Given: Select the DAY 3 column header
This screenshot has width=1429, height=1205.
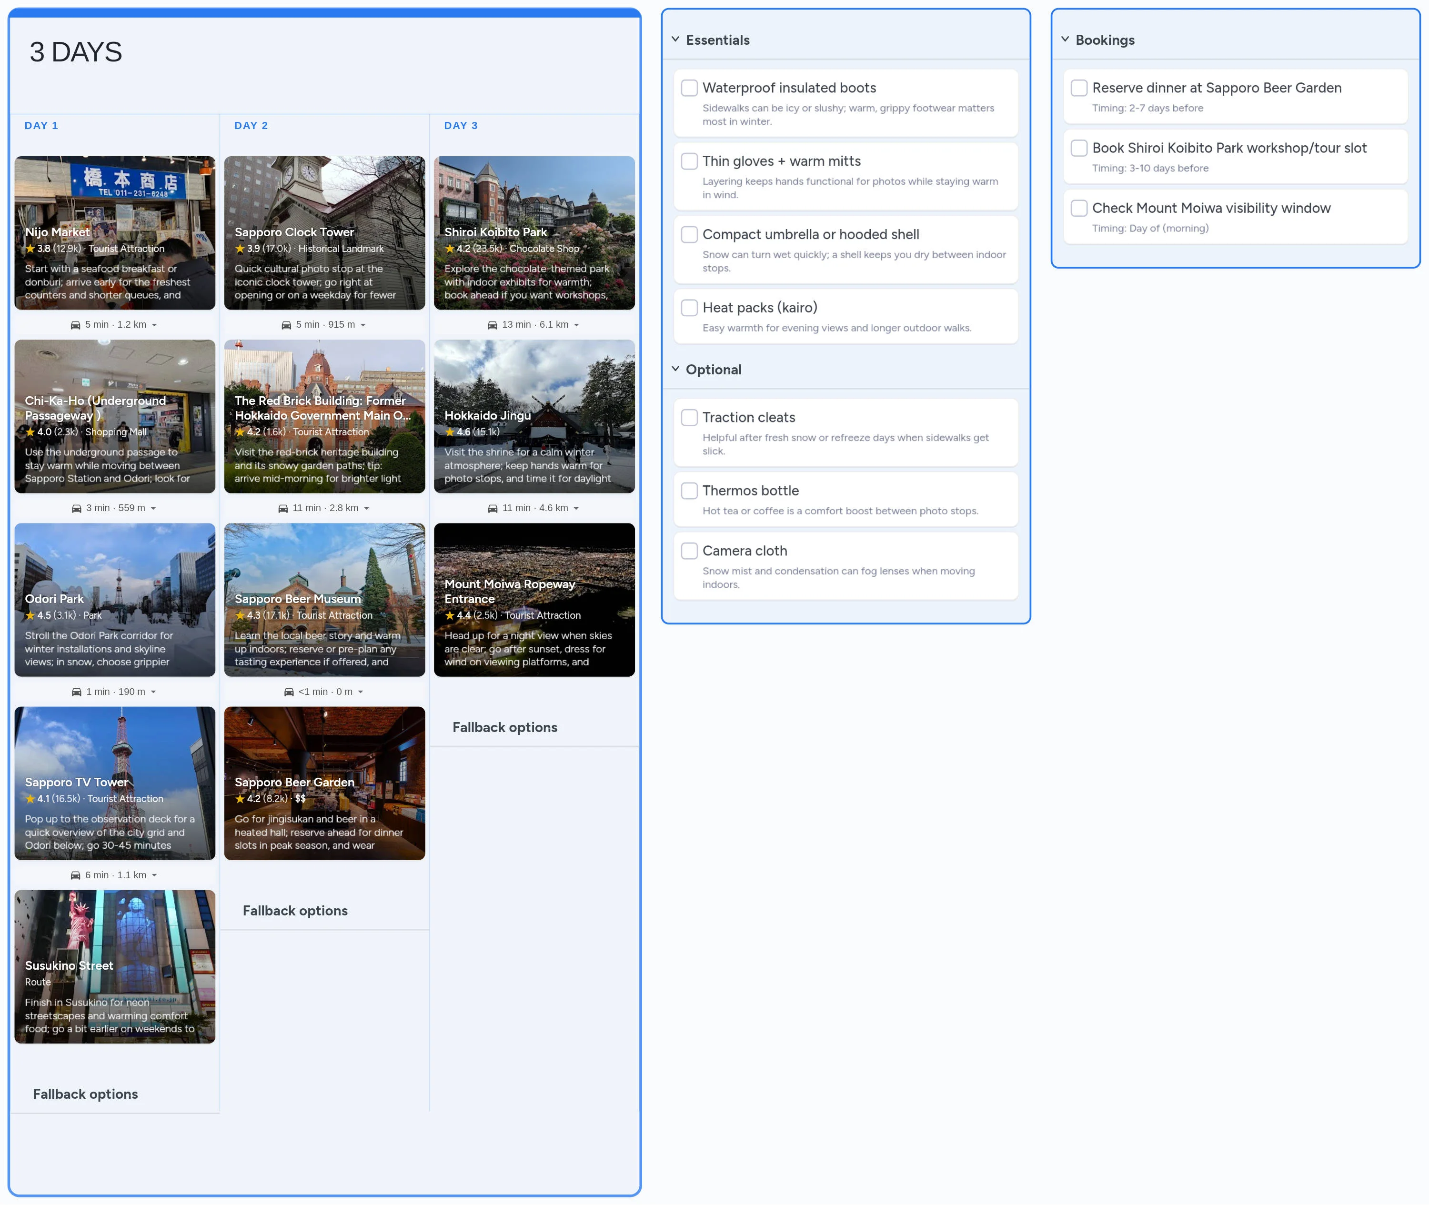Looking at the screenshot, I should tap(461, 125).
